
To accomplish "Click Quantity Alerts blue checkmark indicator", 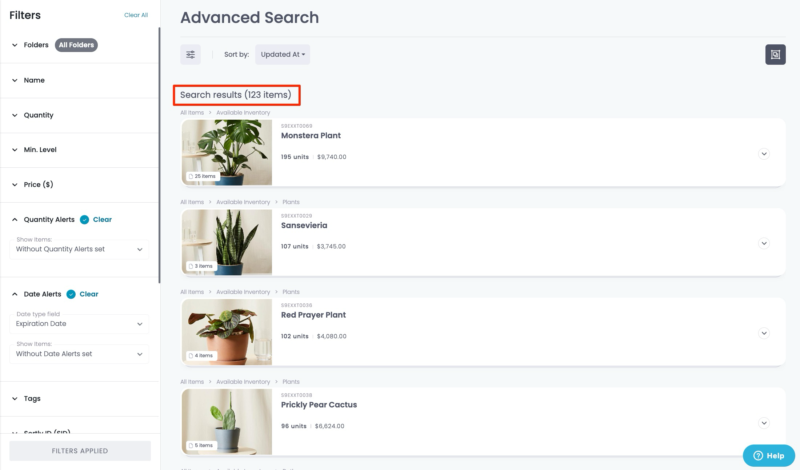I will [84, 220].
